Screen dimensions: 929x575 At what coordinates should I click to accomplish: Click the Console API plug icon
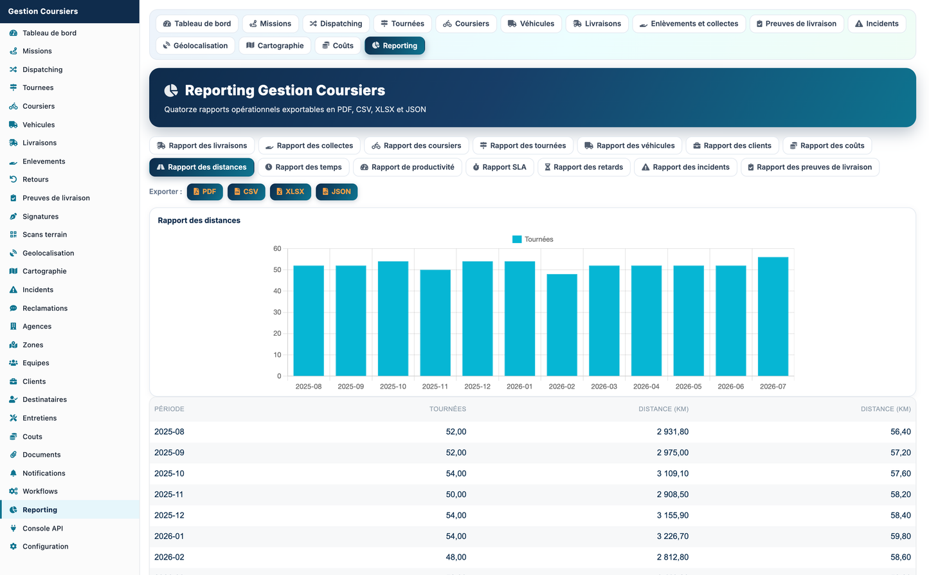pyautogui.click(x=13, y=529)
